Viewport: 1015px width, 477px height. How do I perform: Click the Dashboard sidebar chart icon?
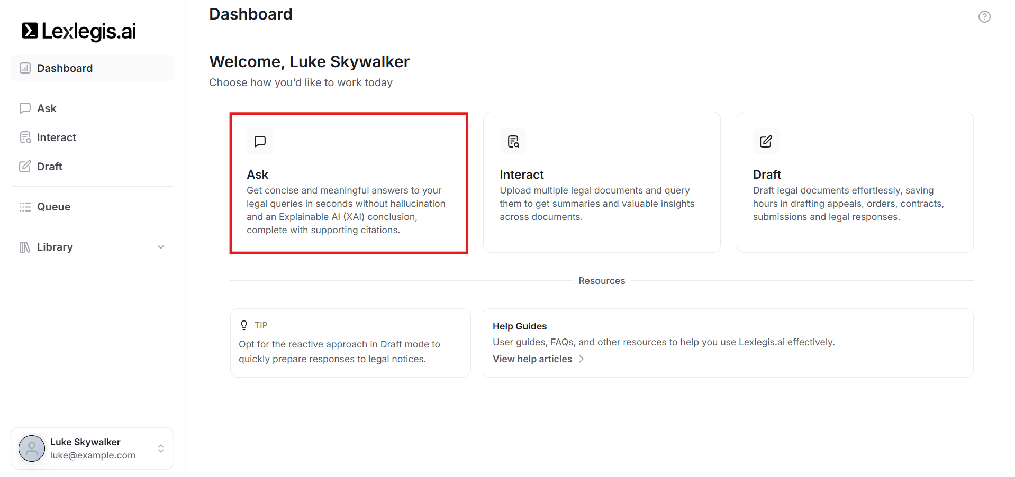(x=25, y=68)
